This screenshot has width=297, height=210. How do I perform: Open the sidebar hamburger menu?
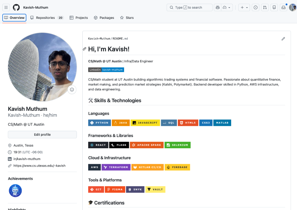click(6, 7)
